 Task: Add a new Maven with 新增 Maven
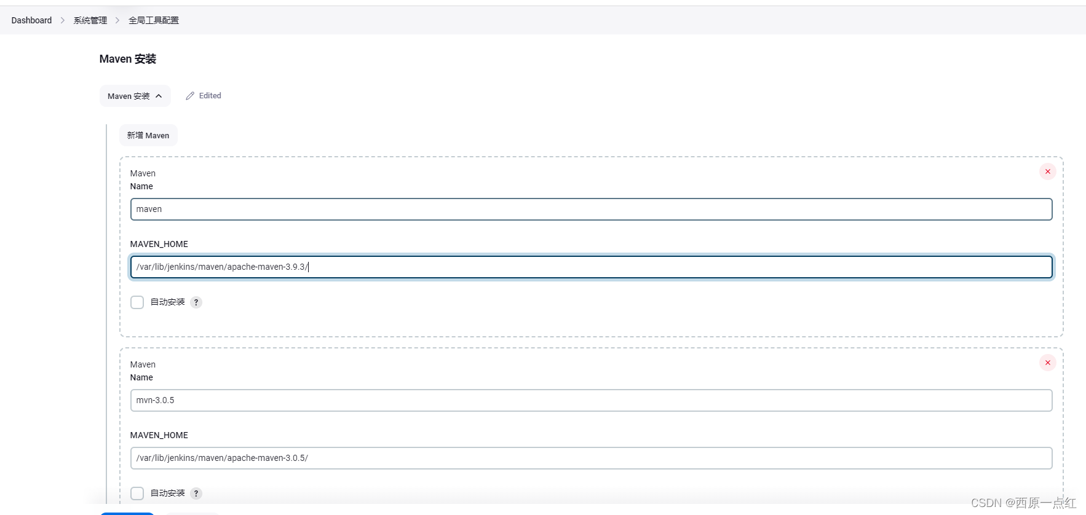pyautogui.click(x=148, y=135)
